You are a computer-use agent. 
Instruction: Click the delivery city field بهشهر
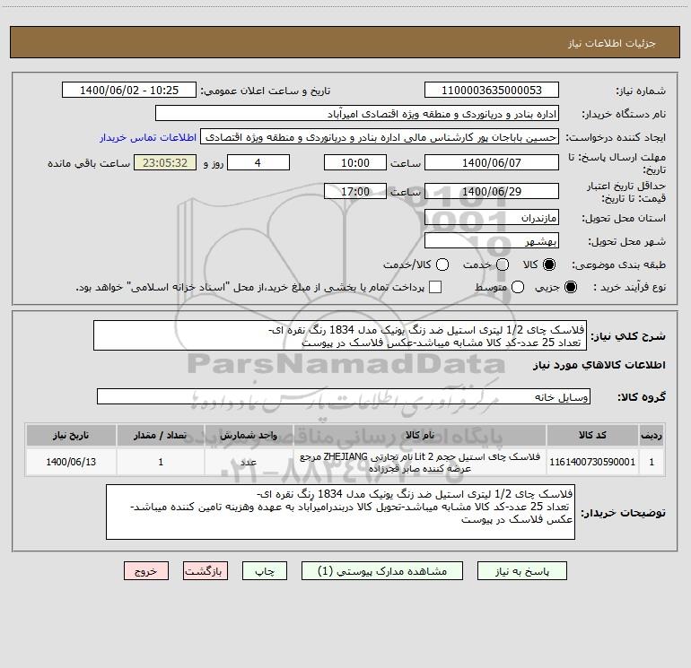coord(492,241)
